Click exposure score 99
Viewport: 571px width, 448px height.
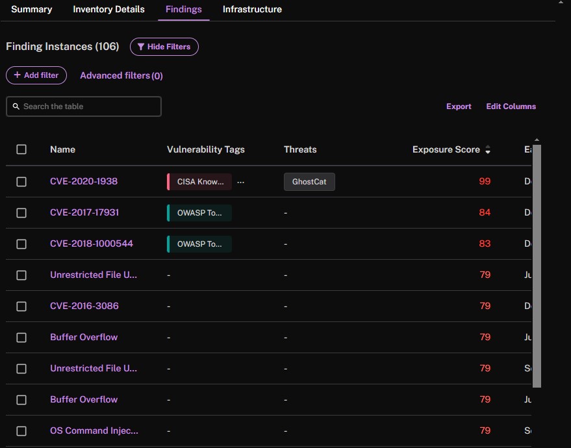pyautogui.click(x=485, y=181)
